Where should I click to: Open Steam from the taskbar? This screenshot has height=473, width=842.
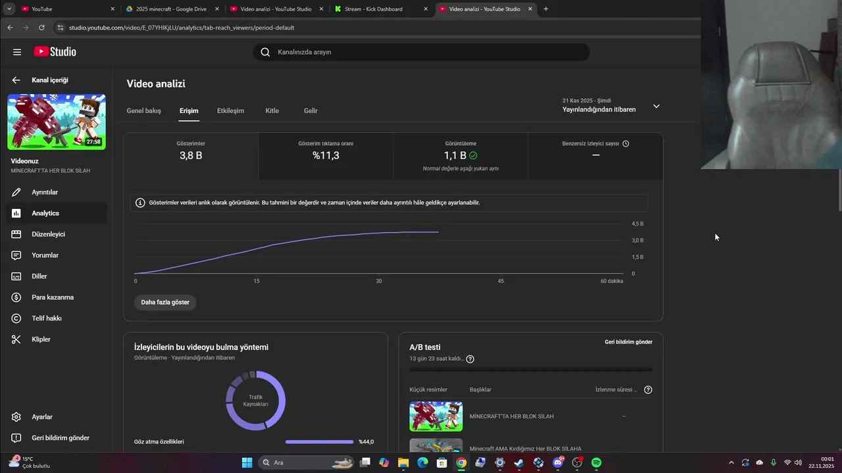click(x=519, y=462)
